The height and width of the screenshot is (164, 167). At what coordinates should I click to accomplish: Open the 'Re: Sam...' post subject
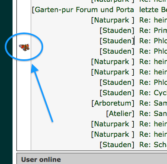pos(153,103)
